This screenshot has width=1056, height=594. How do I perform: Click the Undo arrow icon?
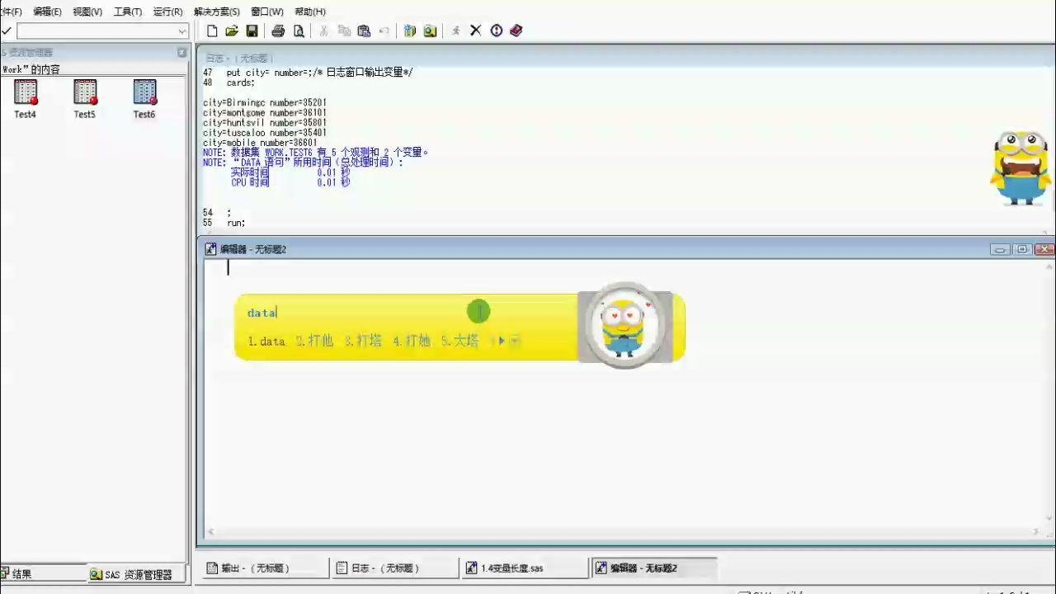[x=384, y=31]
